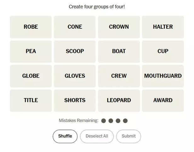194x152 pixels.
Task: Select the CONE word tile
Action: [x=75, y=27]
